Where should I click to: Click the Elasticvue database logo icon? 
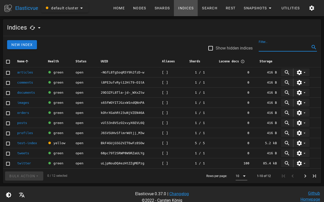[8, 8]
